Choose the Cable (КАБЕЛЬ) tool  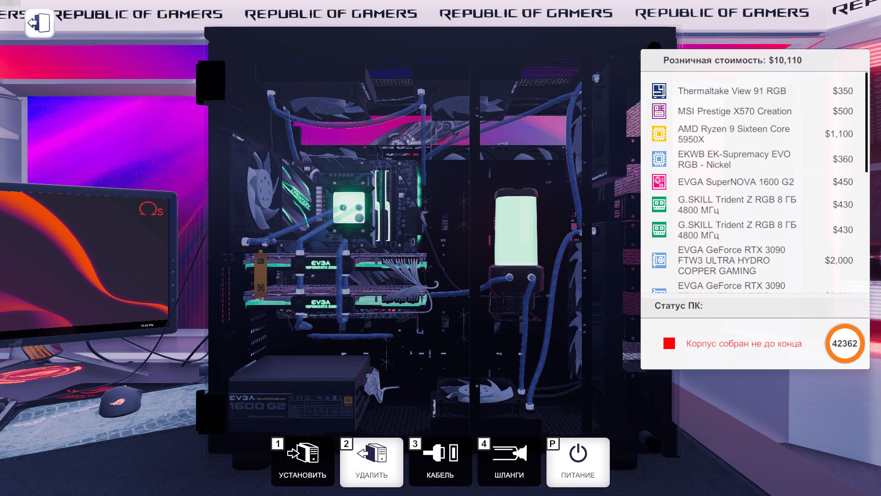[440, 462]
